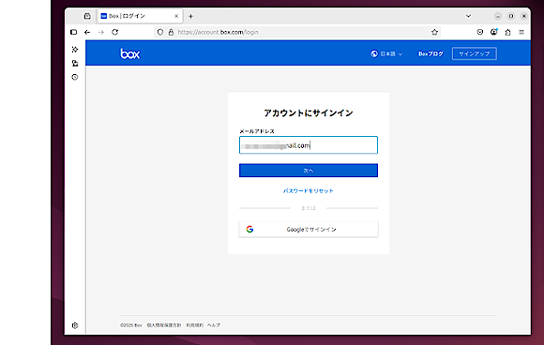Viewport: 544px width, 345px height.
Task: Open the hamburger application menu
Action: tap(521, 32)
